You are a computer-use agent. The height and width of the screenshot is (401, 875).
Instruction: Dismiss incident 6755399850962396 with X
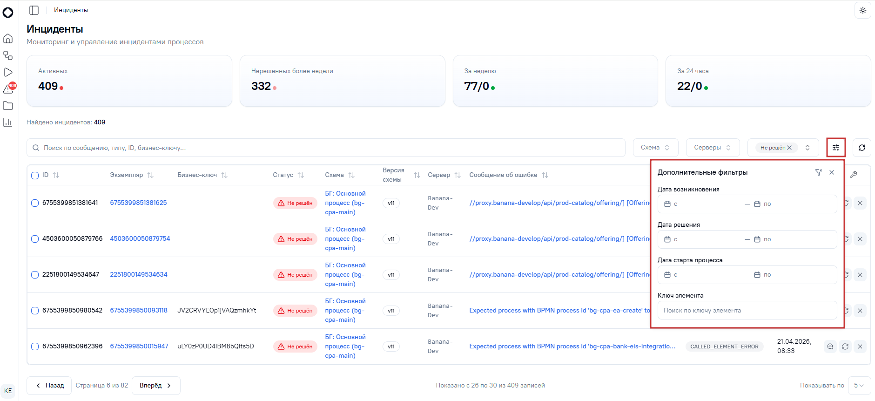tap(860, 347)
